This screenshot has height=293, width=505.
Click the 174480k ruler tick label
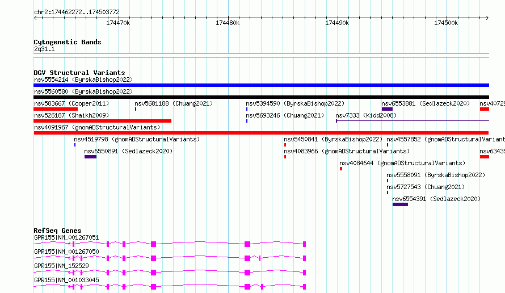[x=228, y=23]
